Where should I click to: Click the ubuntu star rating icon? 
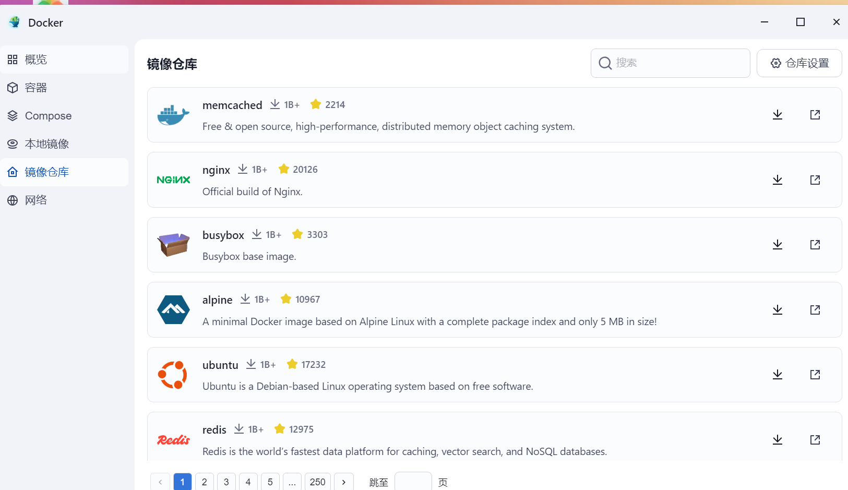[292, 364]
